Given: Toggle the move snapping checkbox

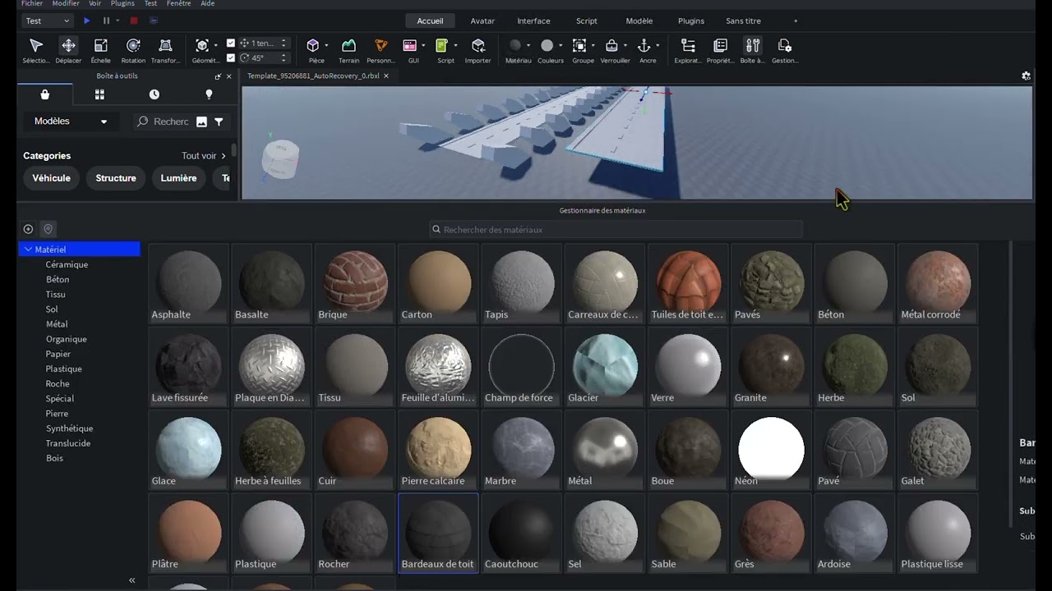Looking at the screenshot, I should click(x=231, y=43).
